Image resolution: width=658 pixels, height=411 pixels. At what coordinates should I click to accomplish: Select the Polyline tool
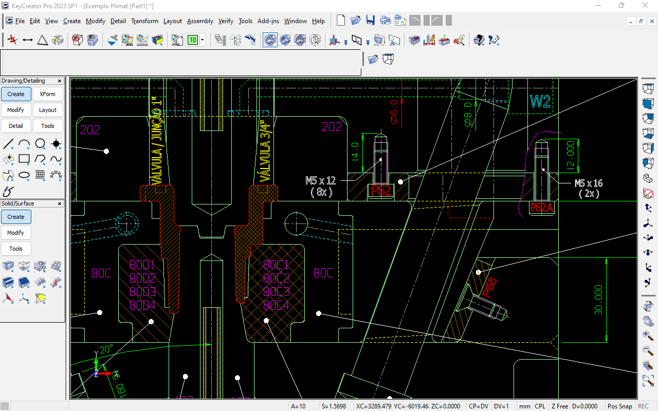pos(40,159)
